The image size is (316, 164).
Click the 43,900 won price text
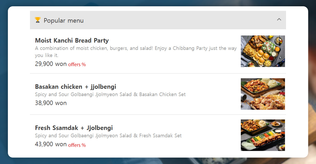coord(50,144)
